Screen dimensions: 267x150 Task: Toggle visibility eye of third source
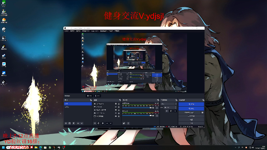[x=116, y=110]
